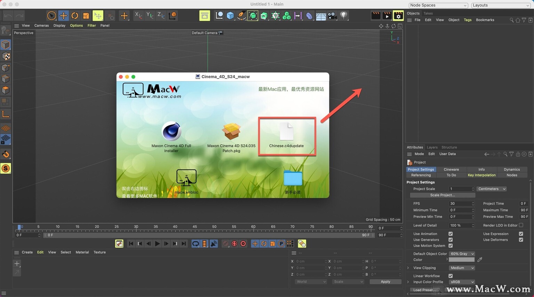Image resolution: width=534 pixels, height=297 pixels.
Task: Click the Color swatch in Project Settings
Action: [462, 260]
